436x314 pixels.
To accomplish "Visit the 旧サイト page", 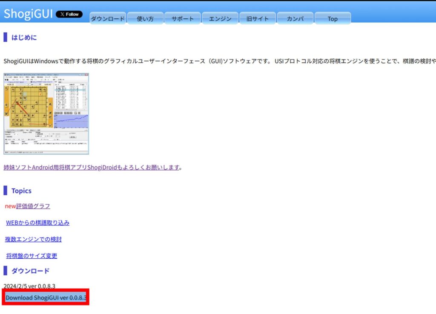I will [x=258, y=18].
